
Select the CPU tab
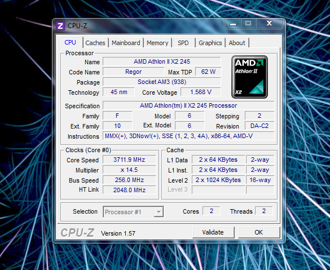point(70,42)
